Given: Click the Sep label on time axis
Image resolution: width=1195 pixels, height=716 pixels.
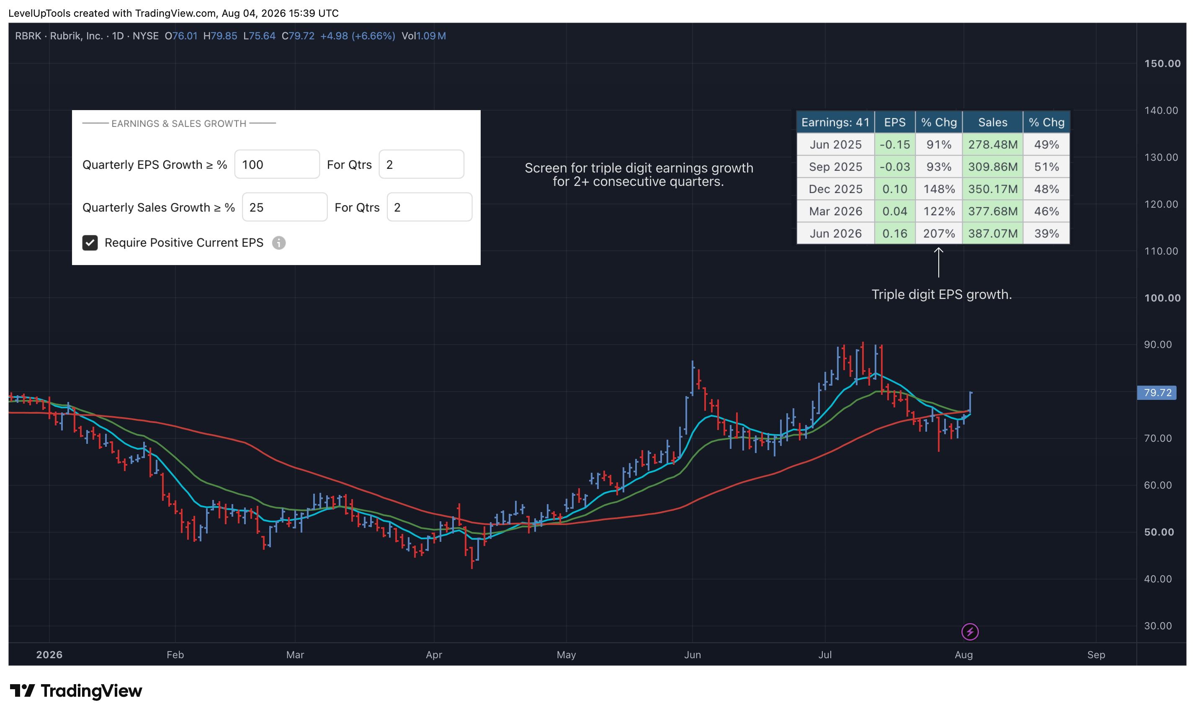Looking at the screenshot, I should pos(1096,655).
